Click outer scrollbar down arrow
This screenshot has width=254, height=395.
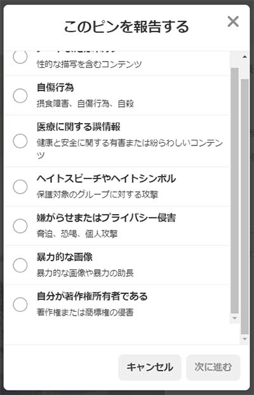pyautogui.click(x=244, y=339)
